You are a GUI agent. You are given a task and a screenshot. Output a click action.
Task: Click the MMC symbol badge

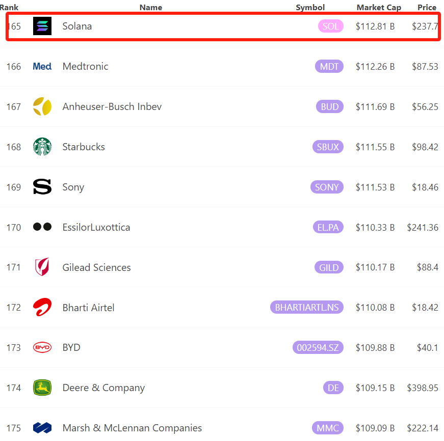[328, 428]
